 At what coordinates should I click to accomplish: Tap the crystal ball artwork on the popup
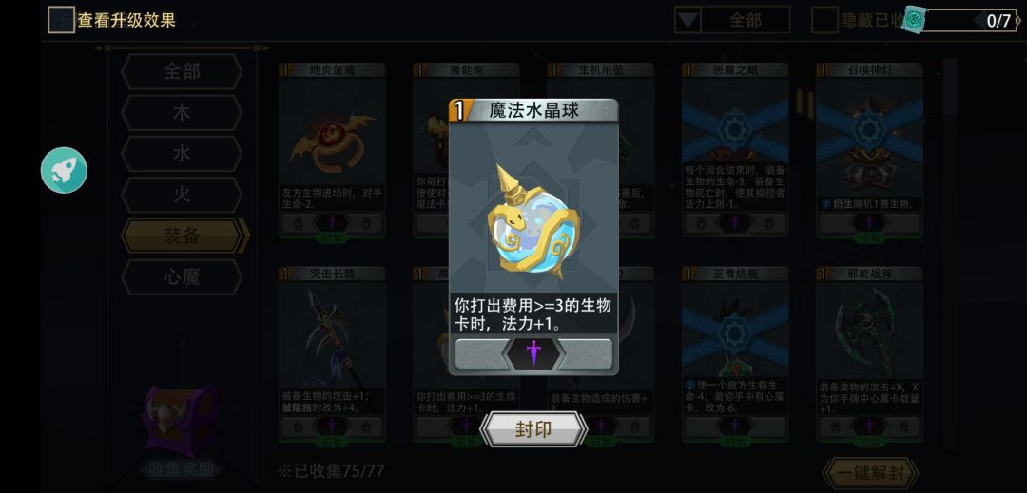tap(533, 222)
